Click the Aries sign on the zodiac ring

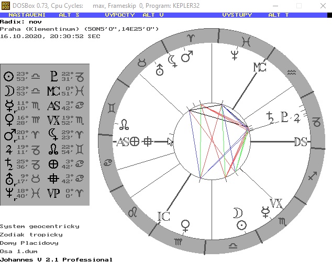click(191, 38)
